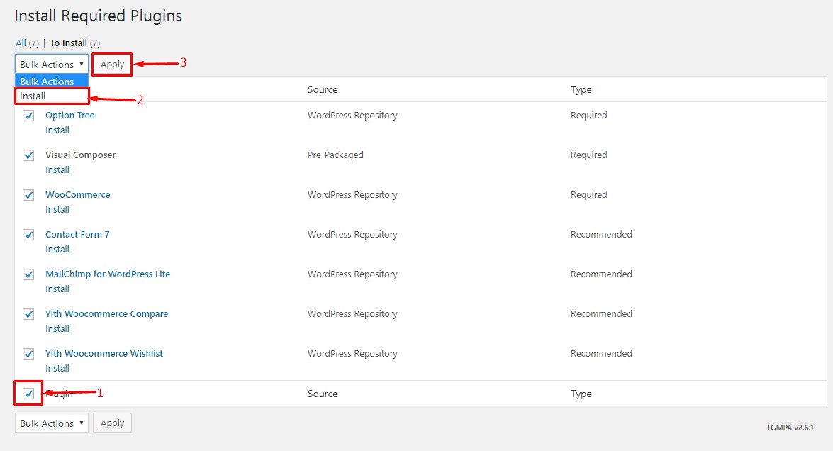
Task: Click Install under WooCommerce
Action: click(x=57, y=210)
